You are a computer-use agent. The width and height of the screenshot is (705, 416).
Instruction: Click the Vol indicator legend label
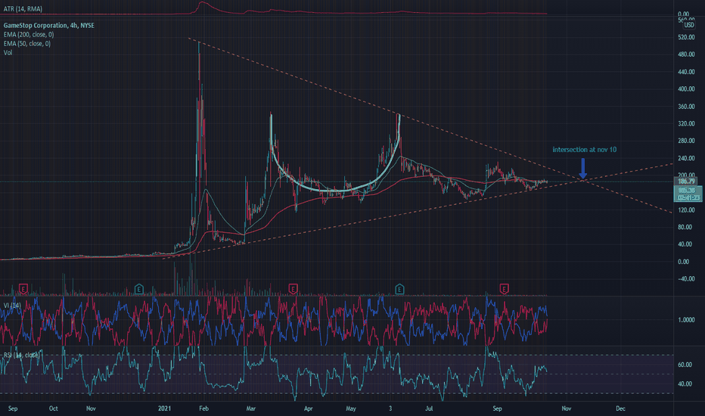tap(8, 53)
